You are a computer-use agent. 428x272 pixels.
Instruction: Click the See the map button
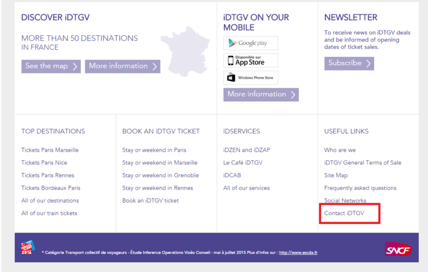pyautogui.click(x=51, y=67)
